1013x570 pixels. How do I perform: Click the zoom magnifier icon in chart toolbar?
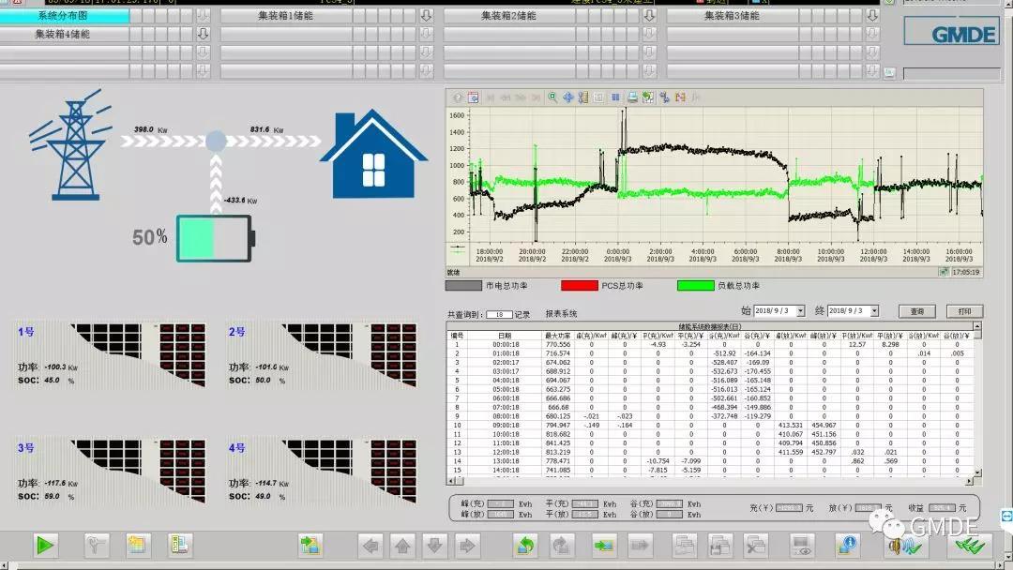(x=552, y=97)
